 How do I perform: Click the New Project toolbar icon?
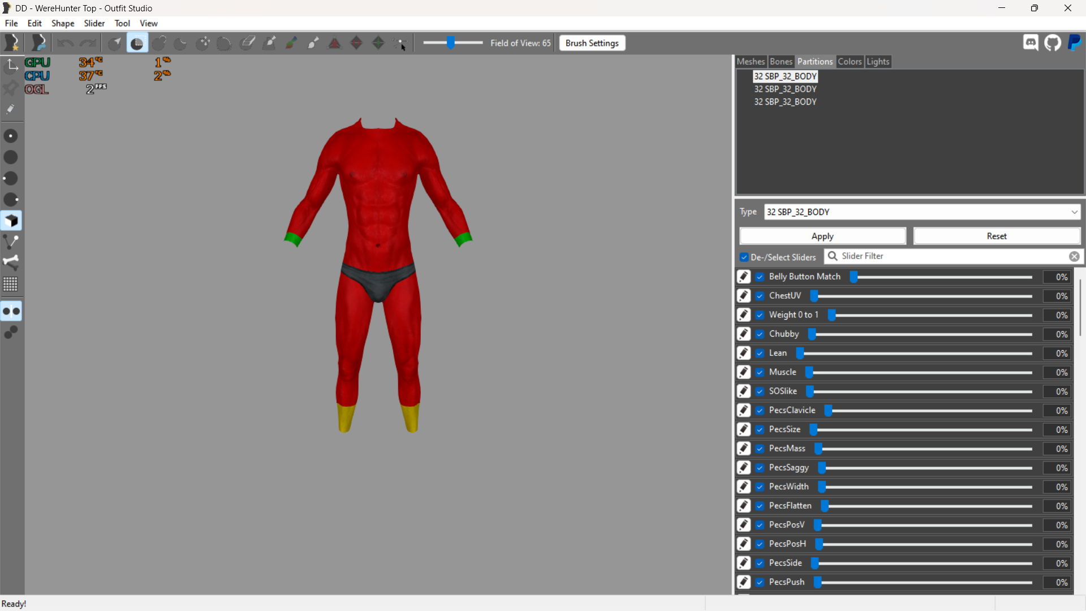[x=12, y=43]
